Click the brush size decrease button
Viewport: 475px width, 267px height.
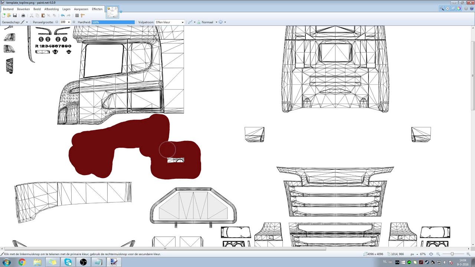(57, 22)
